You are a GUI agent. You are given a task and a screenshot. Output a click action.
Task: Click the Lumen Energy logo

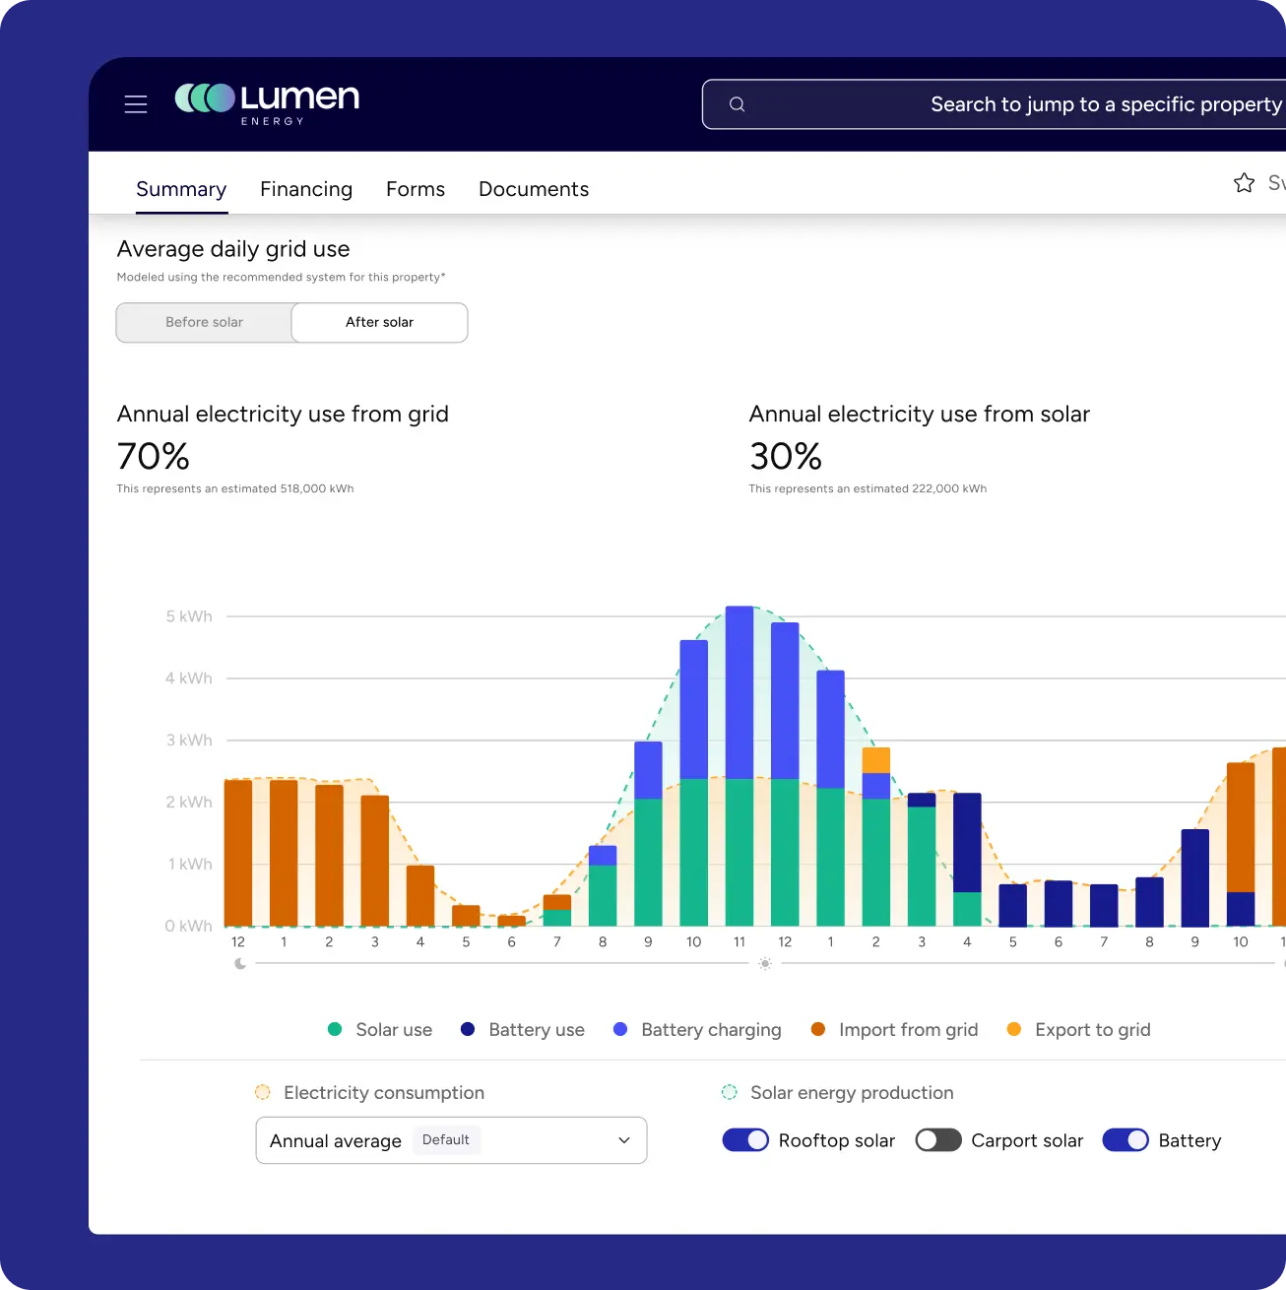point(266,101)
